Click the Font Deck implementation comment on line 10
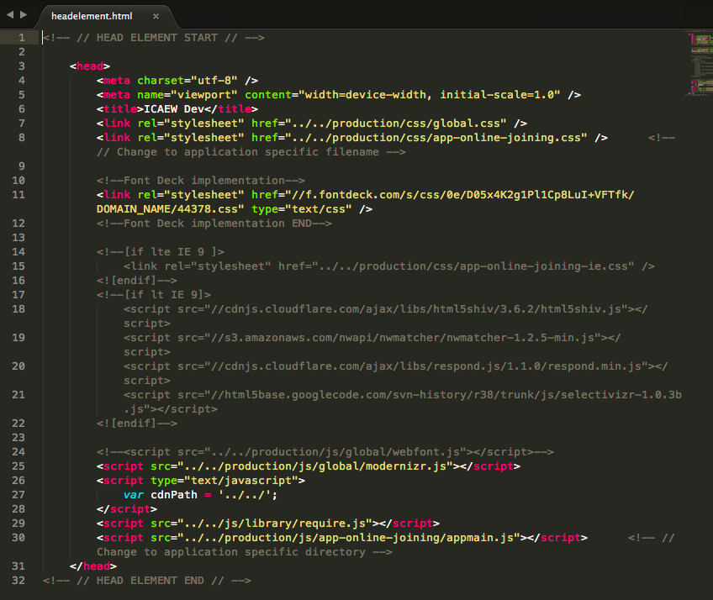 200,181
